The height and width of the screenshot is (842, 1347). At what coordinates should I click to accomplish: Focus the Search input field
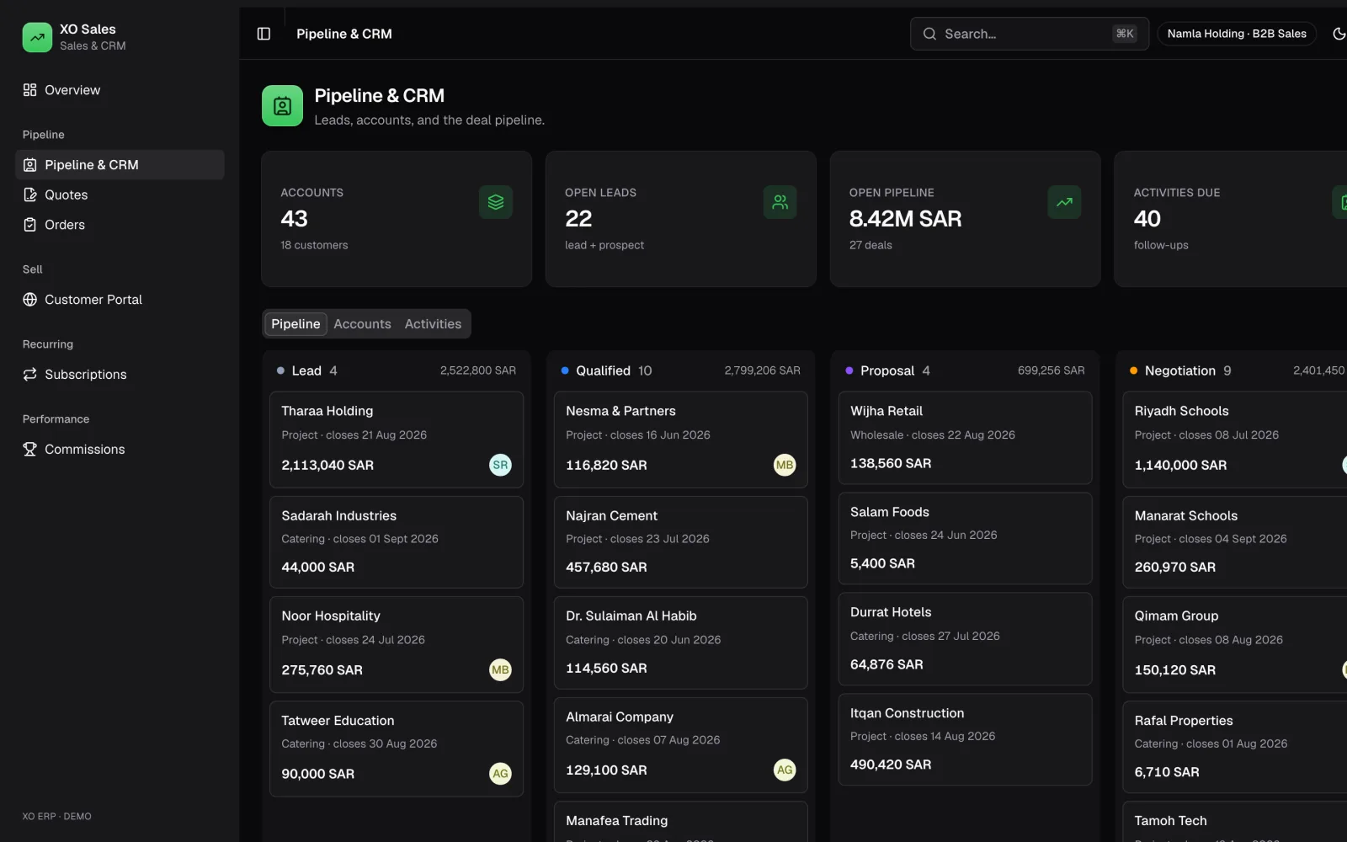[x=1029, y=34]
